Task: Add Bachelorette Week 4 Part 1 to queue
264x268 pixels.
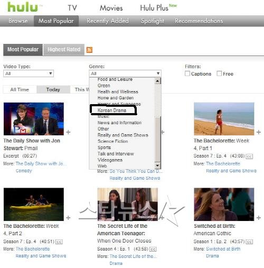Action: pyautogui.click(x=259, y=132)
